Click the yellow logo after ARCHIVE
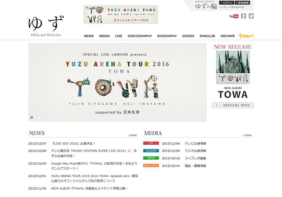The image size is (282, 197). [x=246, y=36]
